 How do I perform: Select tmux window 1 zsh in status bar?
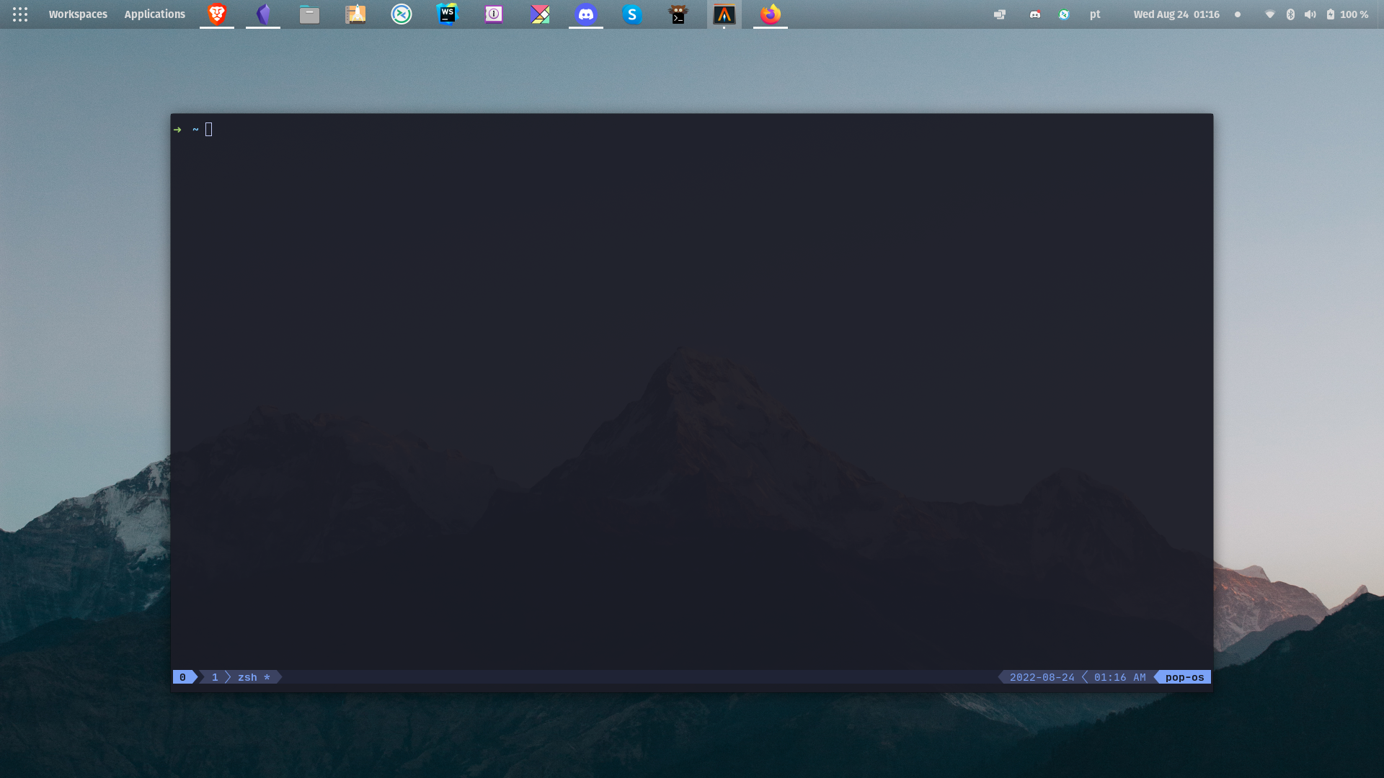tap(242, 677)
